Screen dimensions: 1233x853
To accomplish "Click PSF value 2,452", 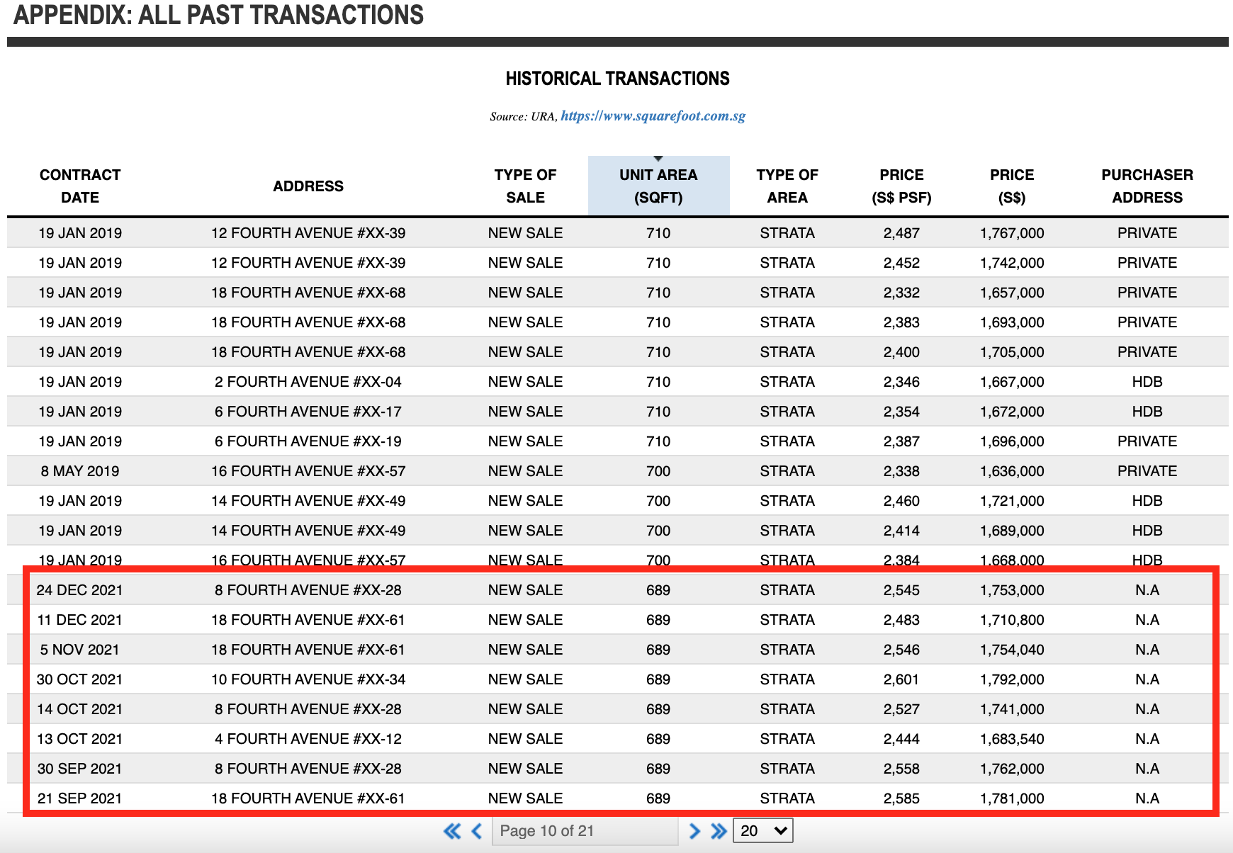I will [x=901, y=263].
